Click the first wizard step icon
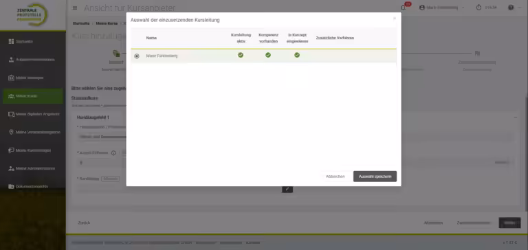This screenshot has width=528, height=250. pyautogui.click(x=116, y=53)
